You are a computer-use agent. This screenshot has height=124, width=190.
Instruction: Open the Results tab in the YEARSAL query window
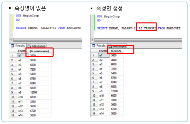(99, 46)
